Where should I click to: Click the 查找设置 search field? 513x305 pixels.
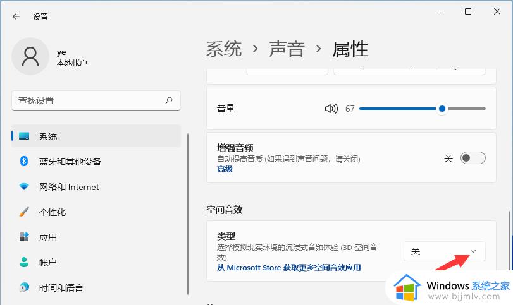pyautogui.click(x=96, y=100)
